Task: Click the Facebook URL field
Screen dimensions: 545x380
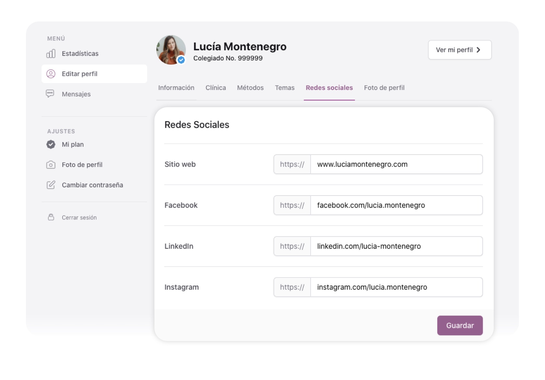Action: tap(396, 205)
